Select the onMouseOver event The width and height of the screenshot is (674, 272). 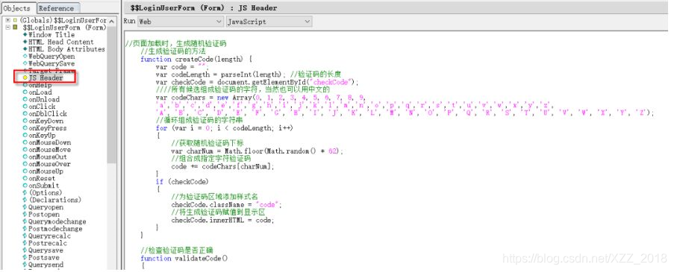pos(49,164)
